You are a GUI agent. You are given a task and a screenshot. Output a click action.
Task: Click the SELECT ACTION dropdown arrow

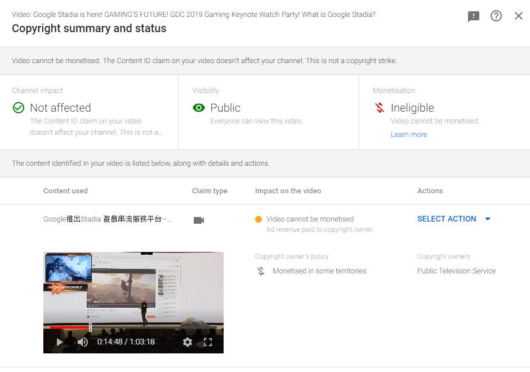(488, 219)
